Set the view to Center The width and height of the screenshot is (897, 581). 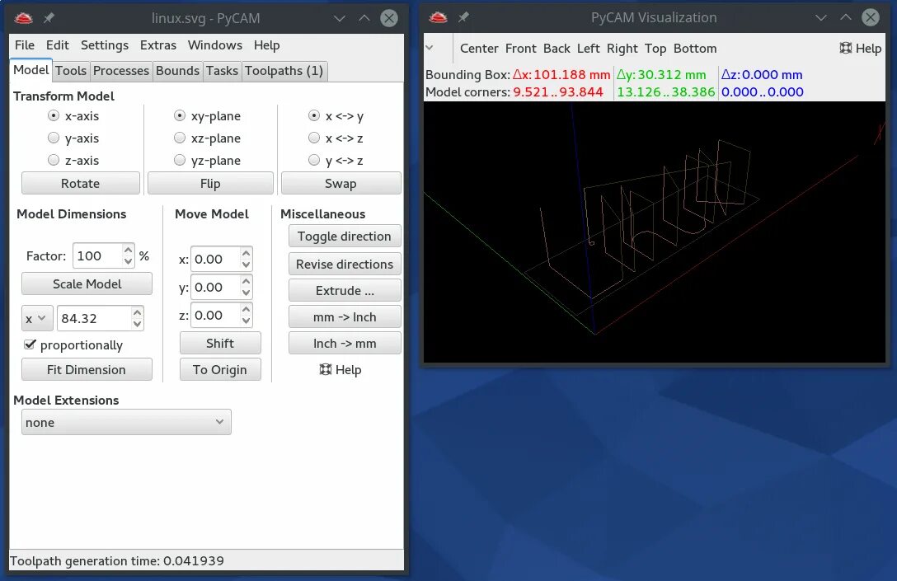point(479,49)
